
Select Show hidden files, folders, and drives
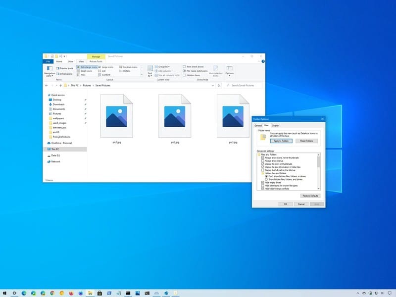coord(266,179)
